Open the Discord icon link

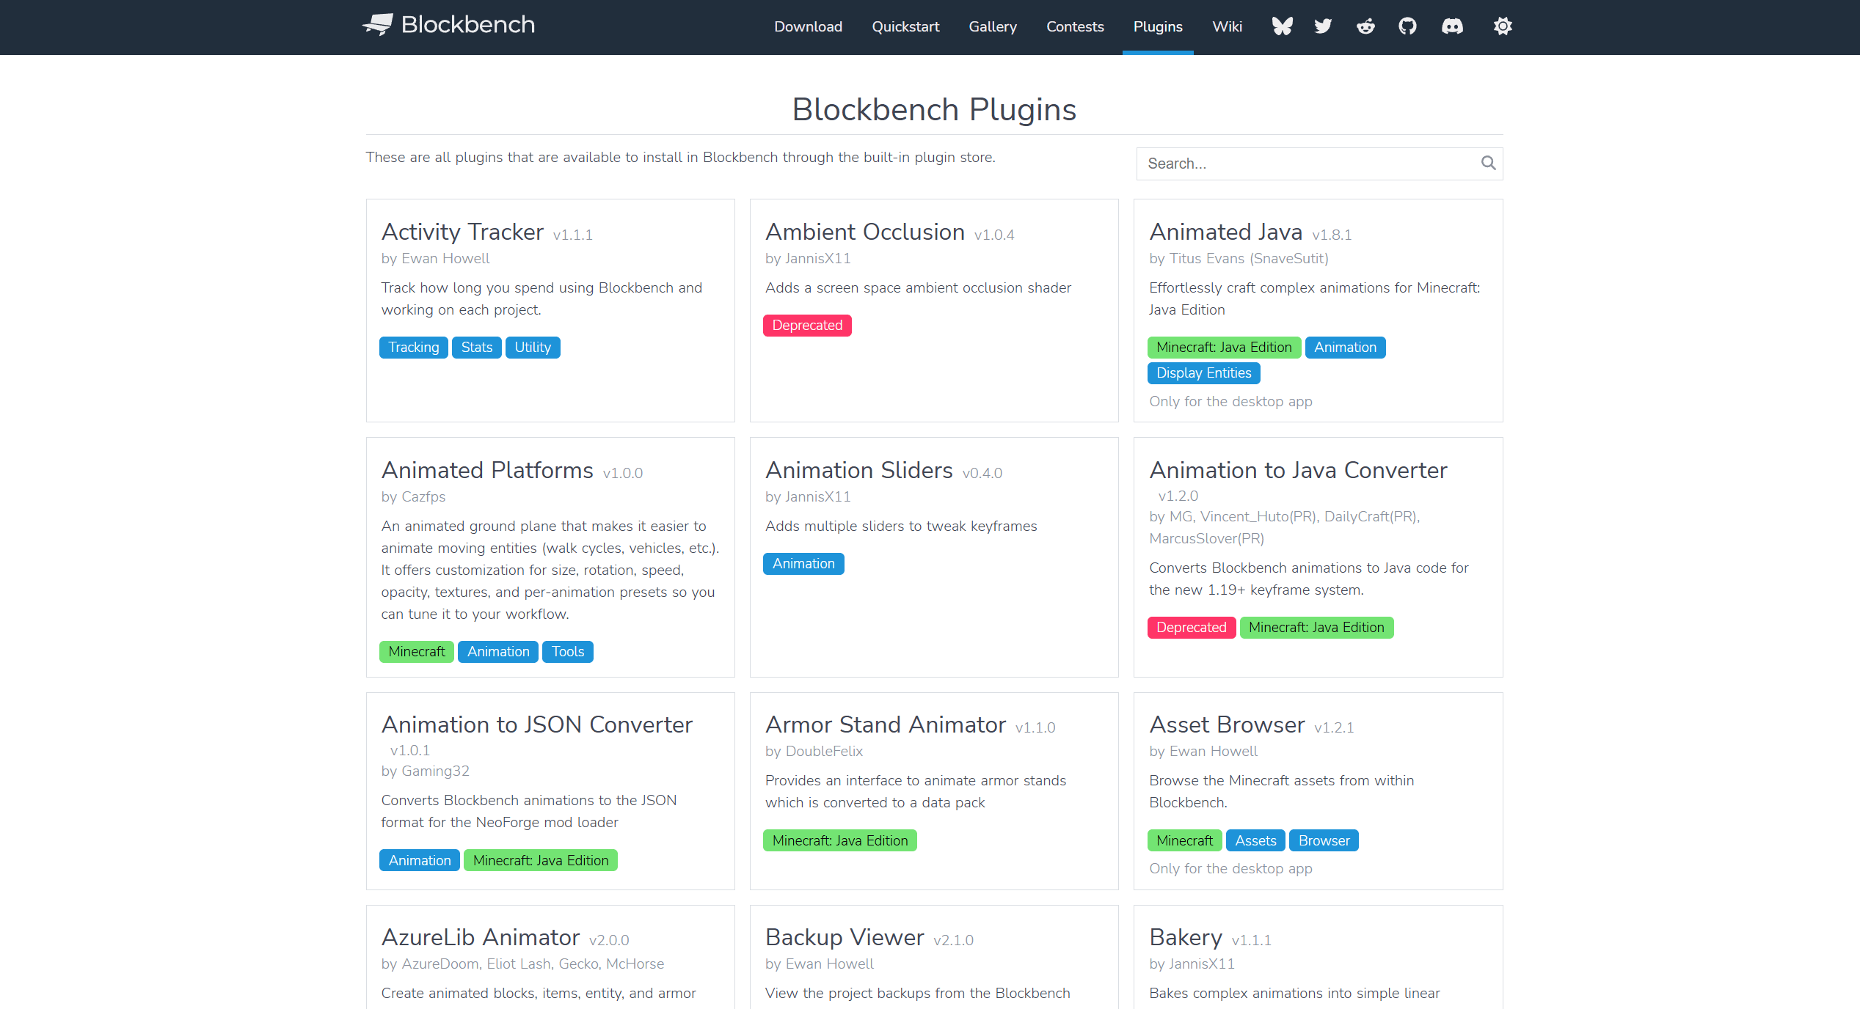pyautogui.click(x=1452, y=26)
